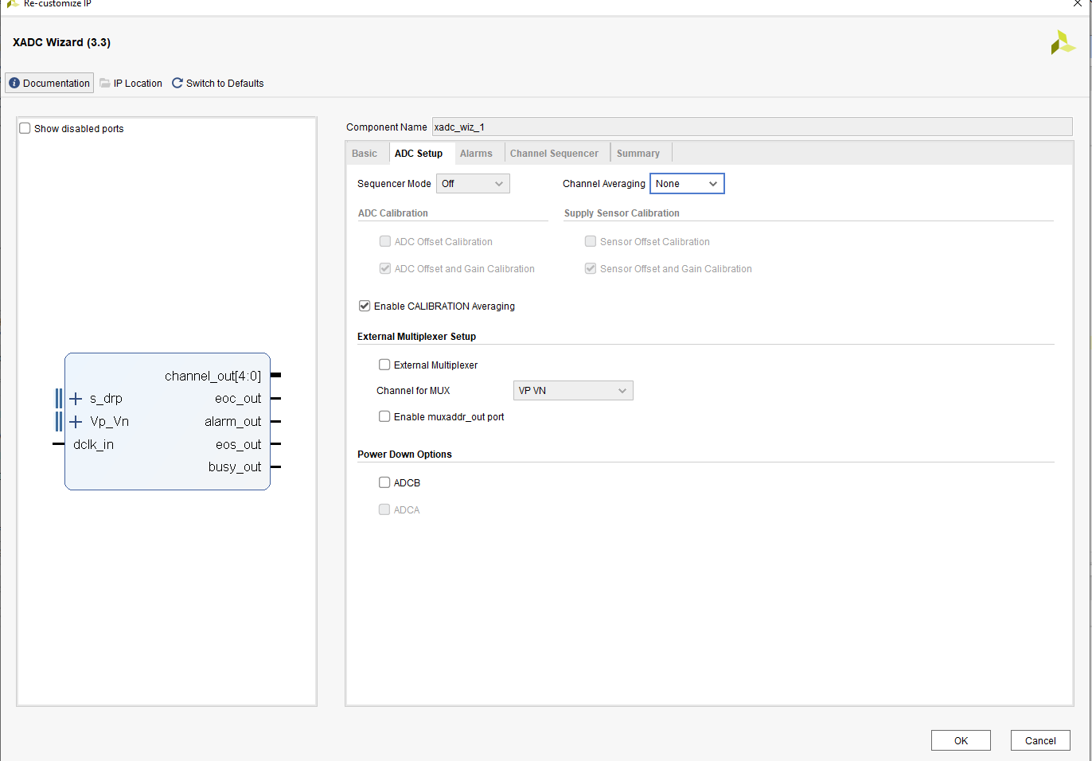
Task: Close the Re-customize IP dialog
Action: pyautogui.click(x=1078, y=4)
